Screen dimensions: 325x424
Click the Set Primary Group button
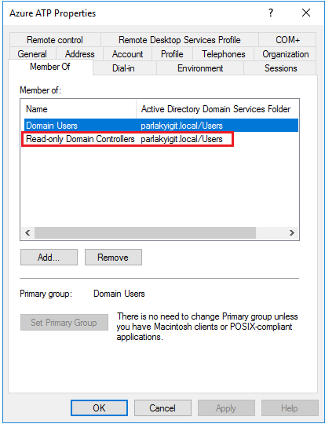[64, 323]
